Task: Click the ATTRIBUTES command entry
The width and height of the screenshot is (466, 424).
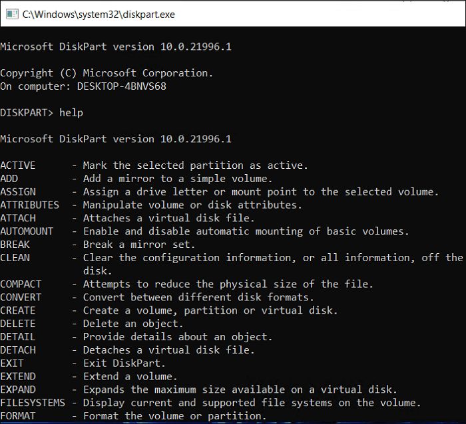Action: 29,205
